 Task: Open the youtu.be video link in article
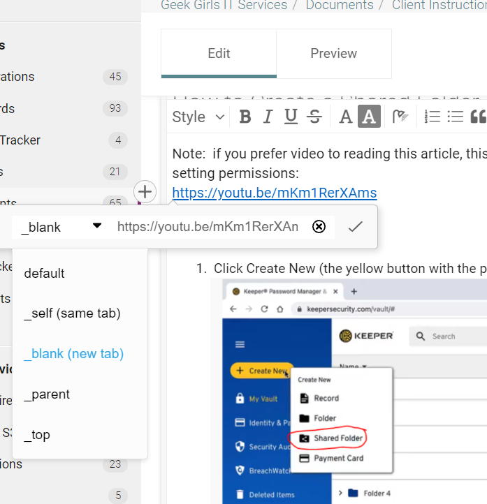(274, 193)
